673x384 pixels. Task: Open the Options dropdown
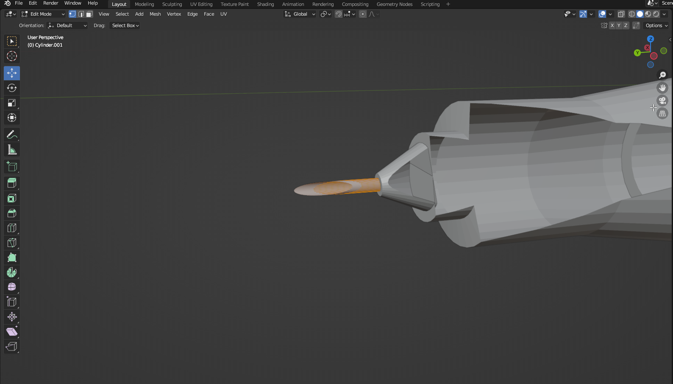[x=656, y=25]
